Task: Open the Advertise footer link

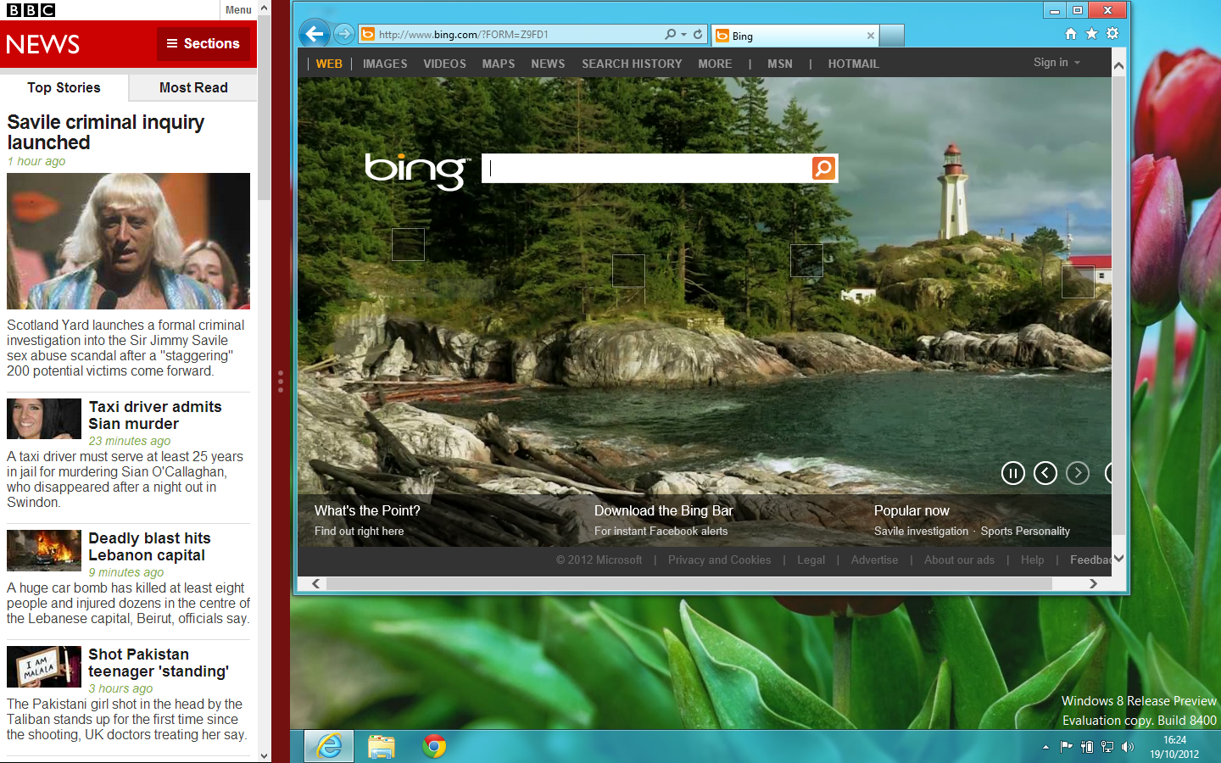Action: coord(874,560)
